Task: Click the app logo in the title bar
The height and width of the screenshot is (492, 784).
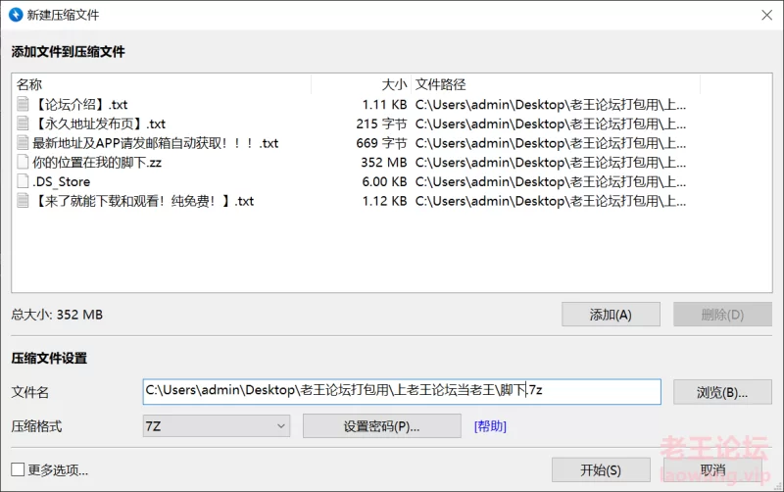Action: [16, 15]
